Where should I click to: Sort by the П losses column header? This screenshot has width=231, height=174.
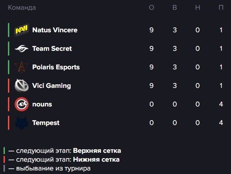[221, 8]
